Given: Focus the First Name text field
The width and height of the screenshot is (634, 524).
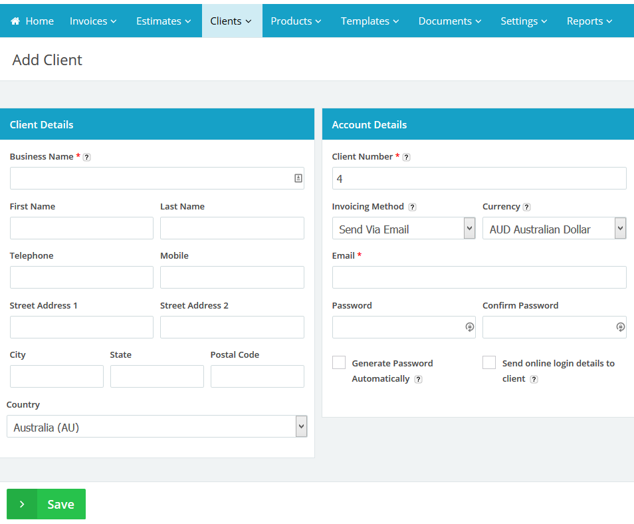Looking at the screenshot, I should [x=81, y=228].
